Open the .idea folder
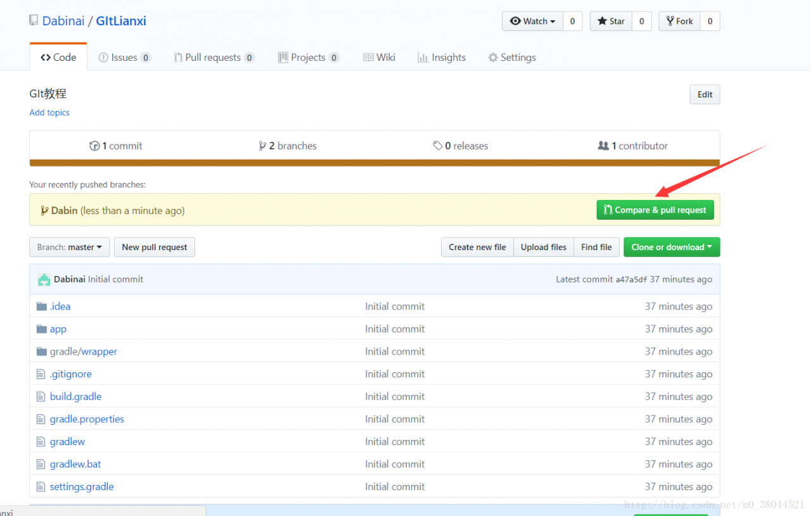811x516 pixels. coord(60,306)
